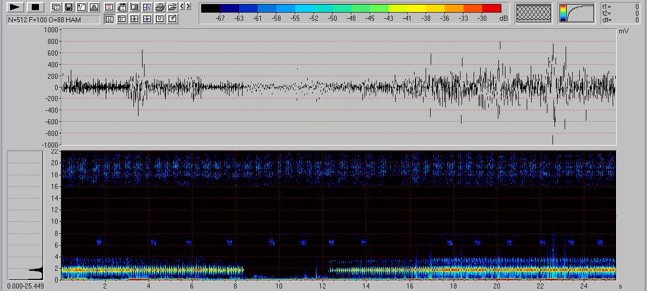This screenshot has width=647, height=291.
Task: Click the bell-shaped peak icon in the toolbar
Action: (x=94, y=7)
